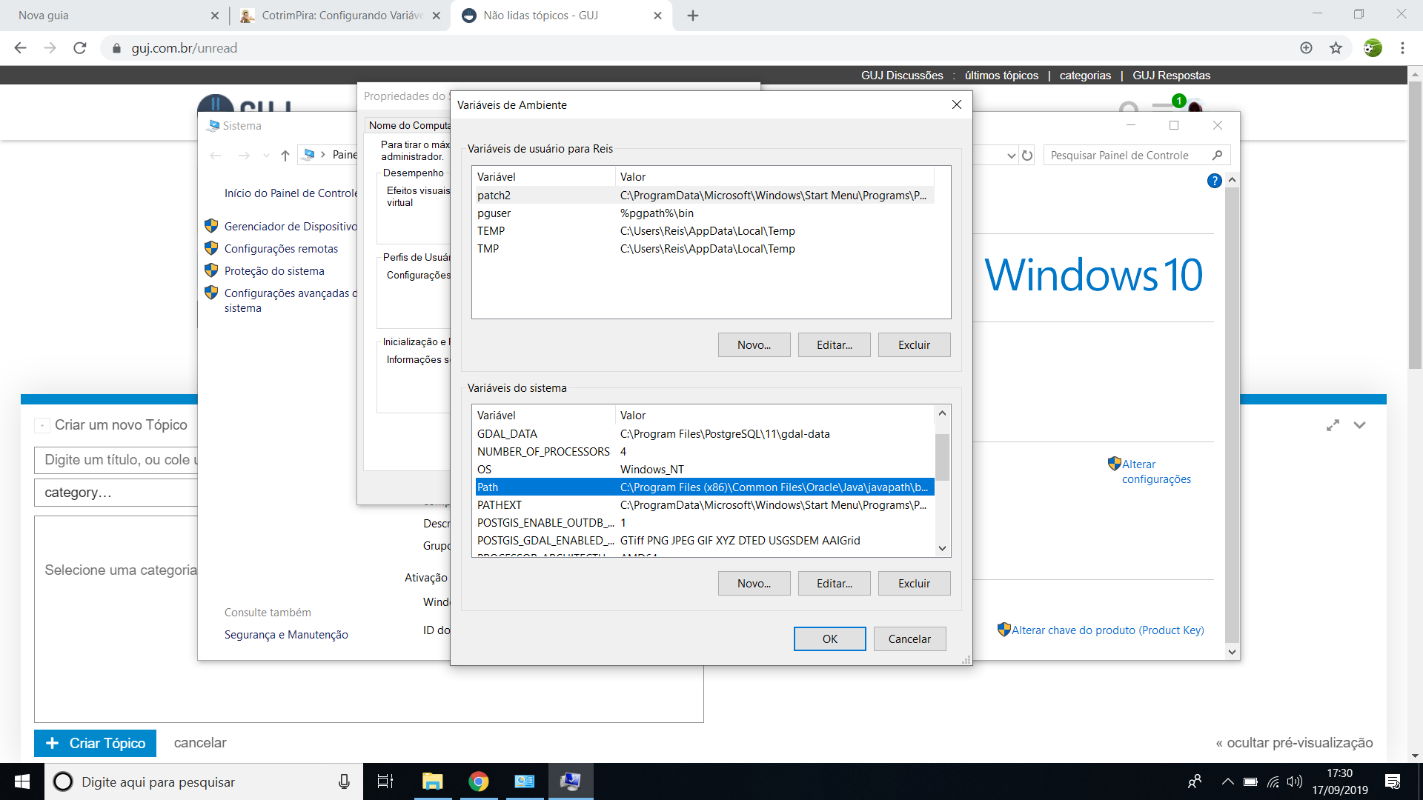Click GUJ Discussões in top navigation

pyautogui.click(x=902, y=76)
